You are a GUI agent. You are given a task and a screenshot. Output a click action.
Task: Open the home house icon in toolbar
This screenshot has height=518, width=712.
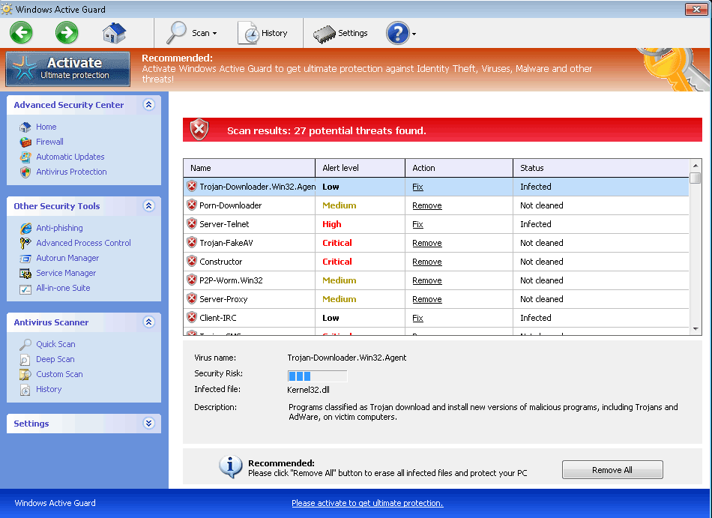click(x=114, y=33)
